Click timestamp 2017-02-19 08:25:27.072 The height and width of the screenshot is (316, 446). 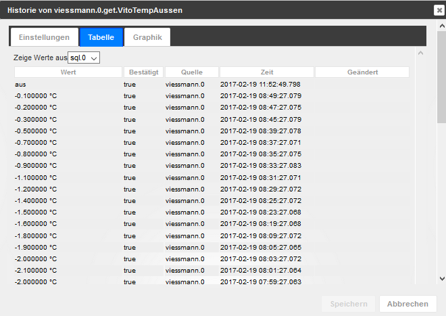(x=261, y=201)
